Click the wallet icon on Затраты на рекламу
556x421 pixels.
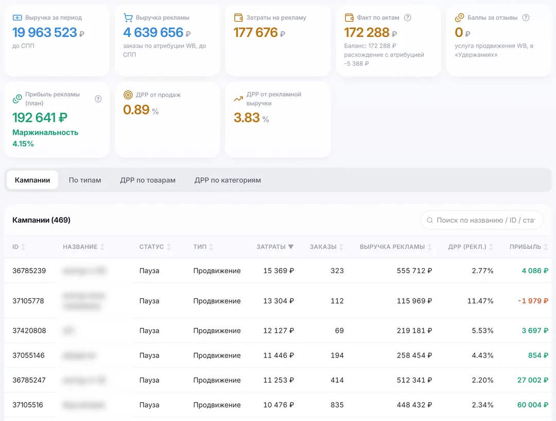tap(238, 18)
